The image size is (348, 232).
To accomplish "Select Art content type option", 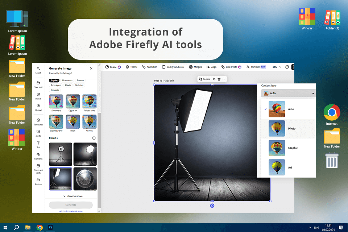I will point(288,167).
